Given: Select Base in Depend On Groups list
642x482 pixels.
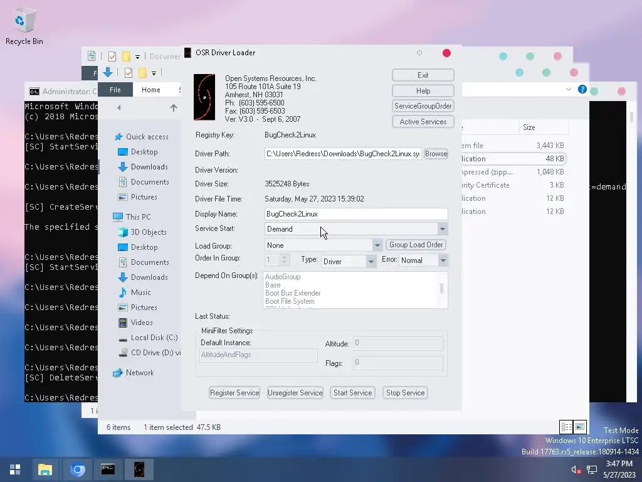Looking at the screenshot, I should (x=273, y=285).
